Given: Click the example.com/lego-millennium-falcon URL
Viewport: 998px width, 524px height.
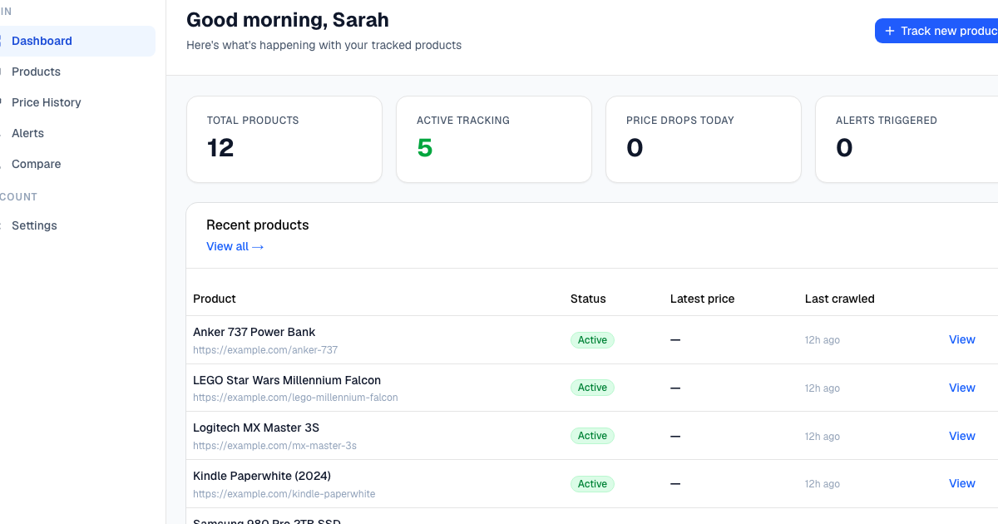Looking at the screenshot, I should coord(295,398).
